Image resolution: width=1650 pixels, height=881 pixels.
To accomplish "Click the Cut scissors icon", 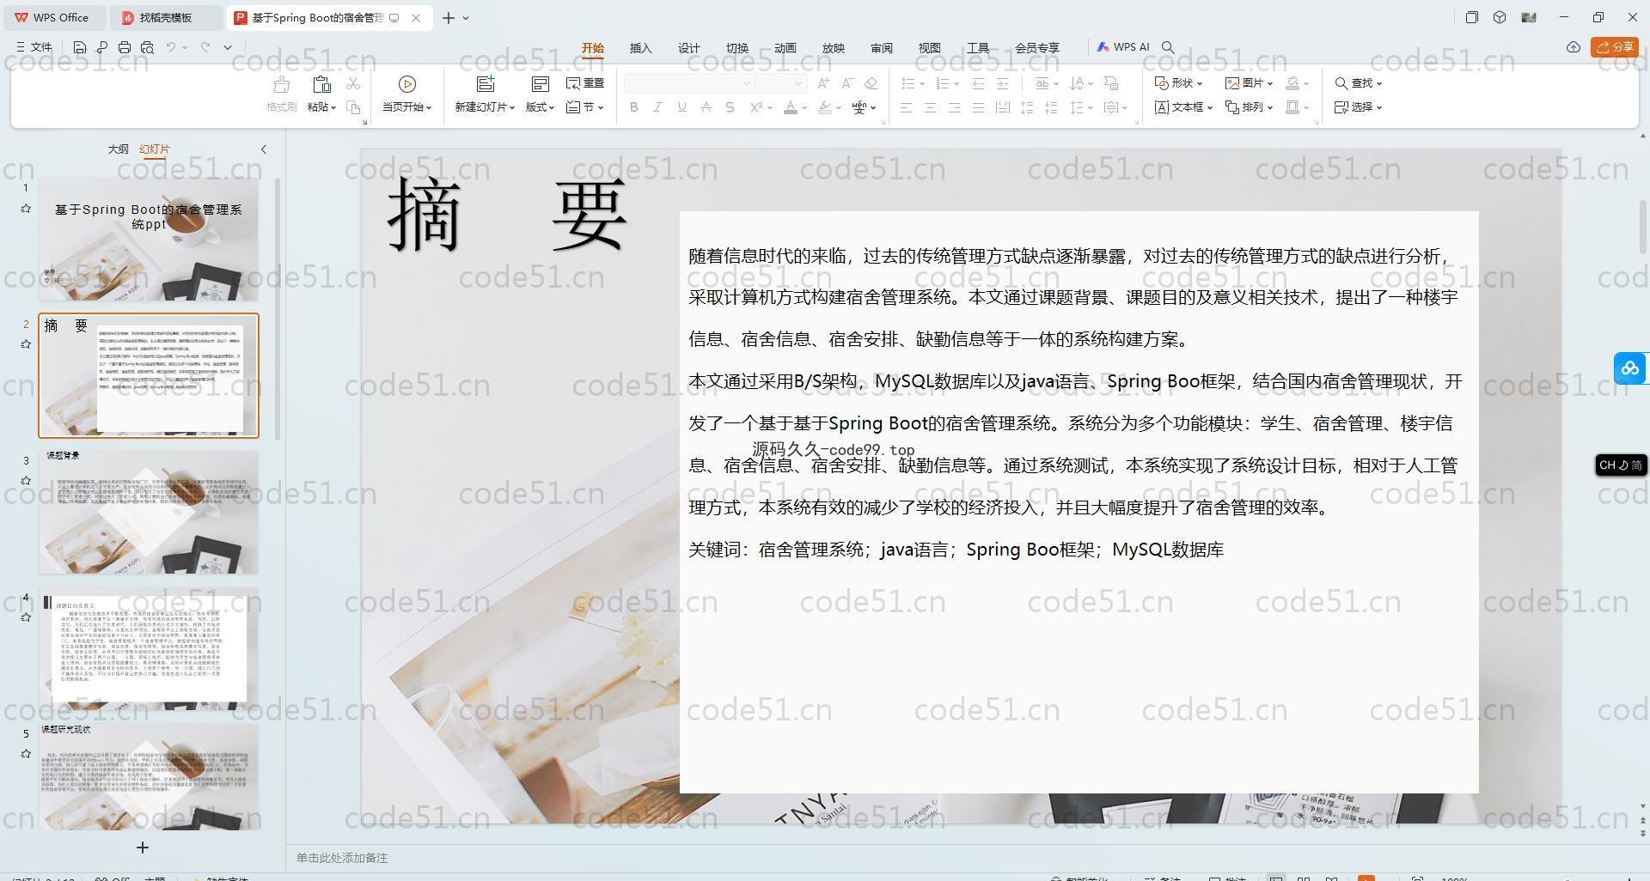I will [353, 83].
